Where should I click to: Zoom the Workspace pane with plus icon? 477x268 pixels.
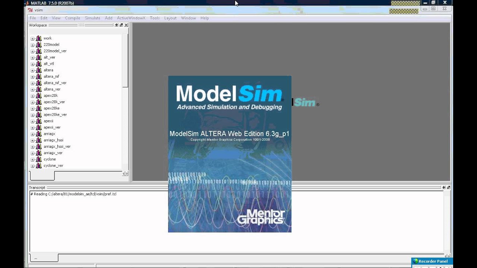[116, 25]
